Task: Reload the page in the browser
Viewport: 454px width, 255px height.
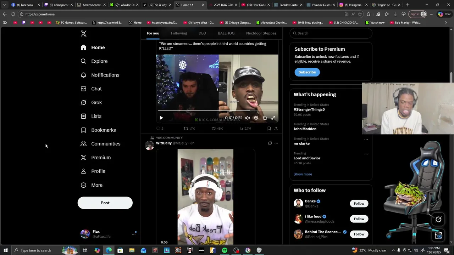Action: click(x=13, y=14)
